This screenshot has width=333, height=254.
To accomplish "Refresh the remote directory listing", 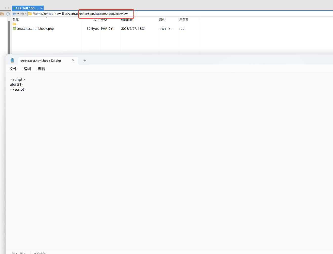I will [x=8, y=14].
